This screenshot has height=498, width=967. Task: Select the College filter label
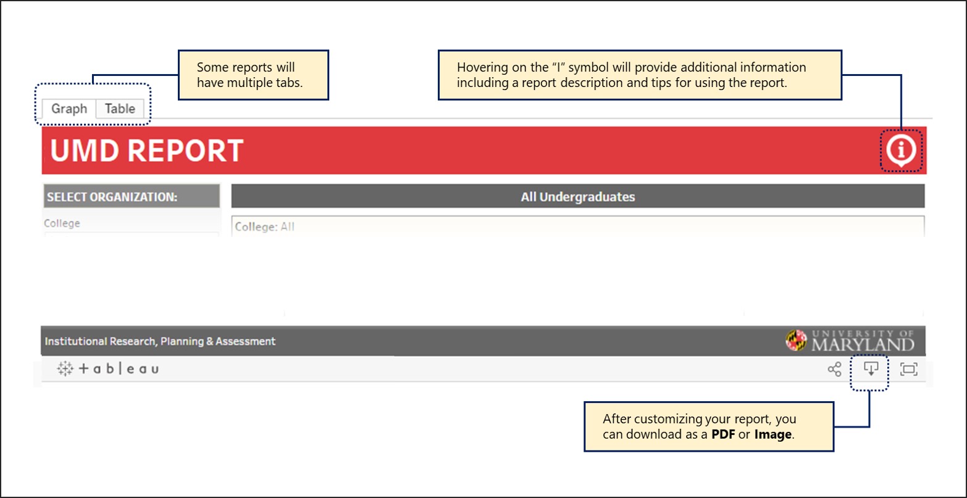point(62,223)
